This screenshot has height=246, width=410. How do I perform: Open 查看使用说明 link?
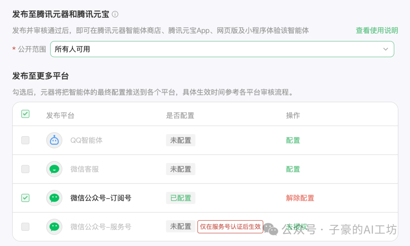click(376, 31)
